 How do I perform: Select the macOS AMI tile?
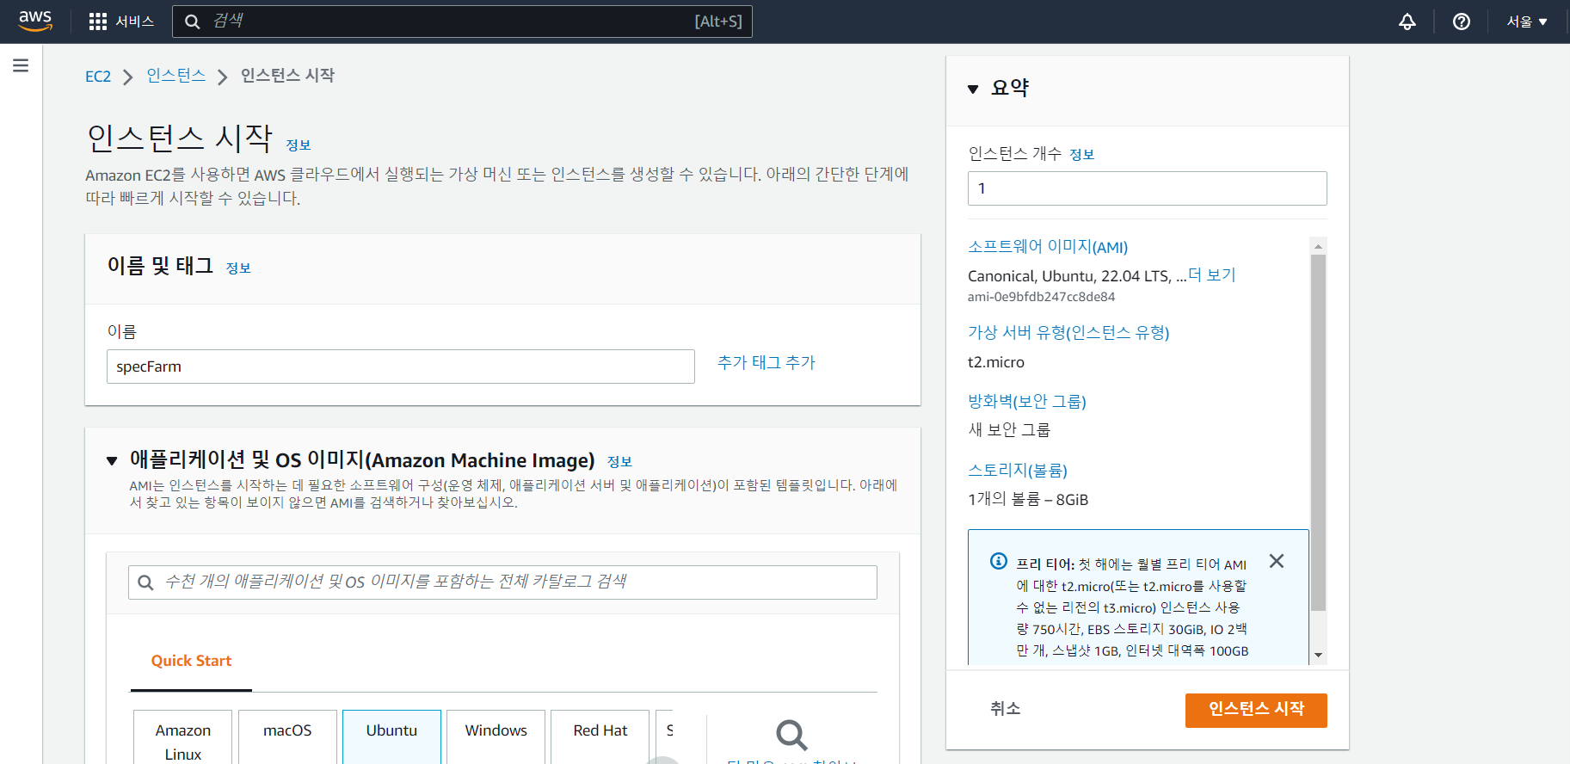[287, 737]
